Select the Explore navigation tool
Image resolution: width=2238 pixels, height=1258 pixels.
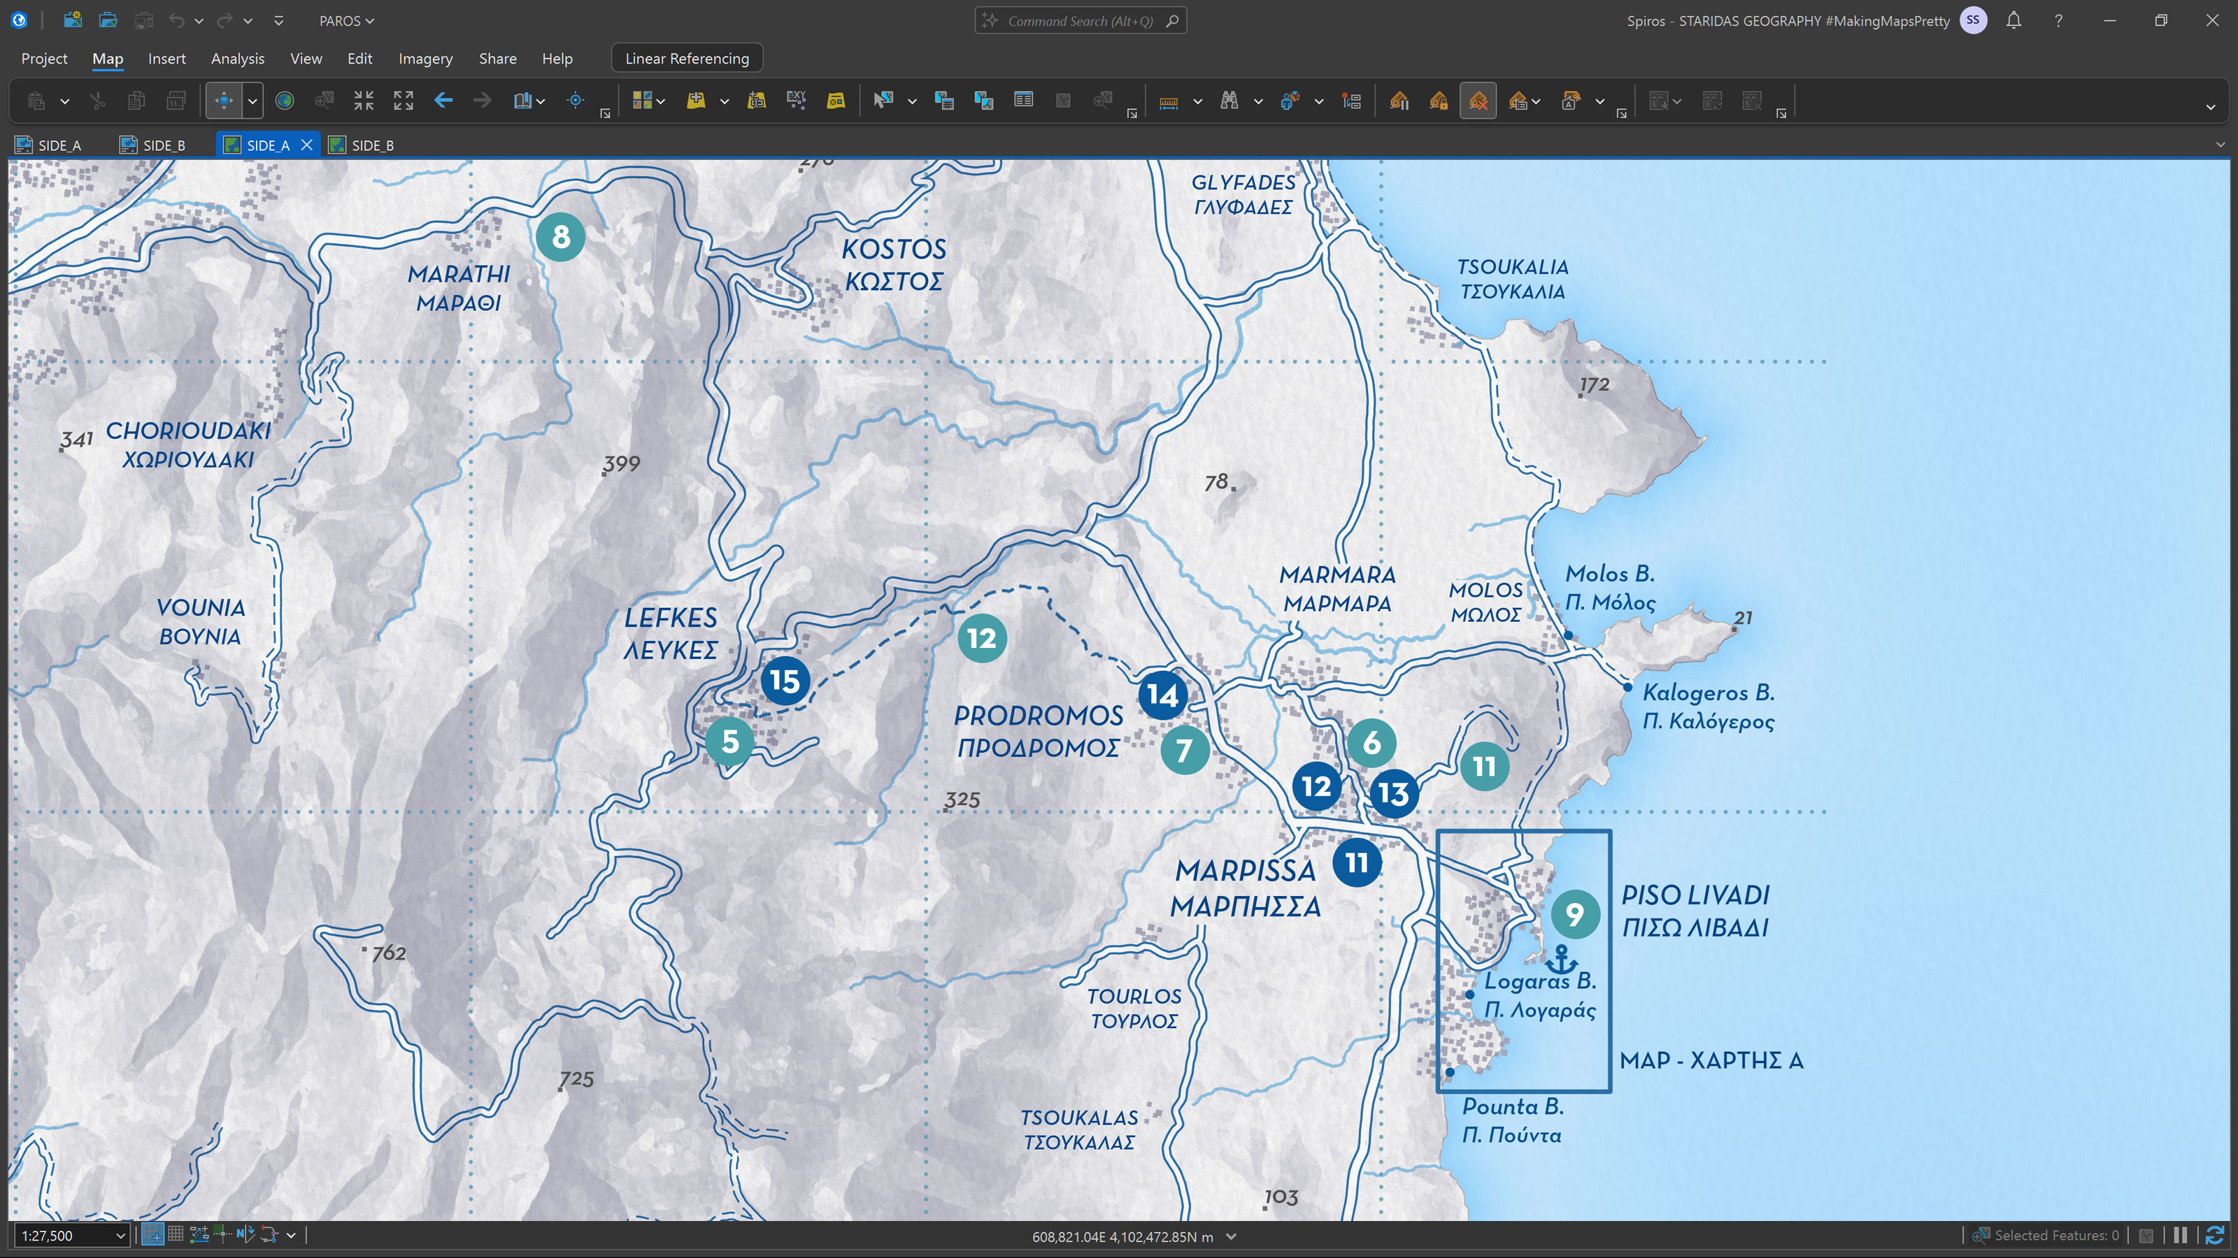tap(223, 101)
